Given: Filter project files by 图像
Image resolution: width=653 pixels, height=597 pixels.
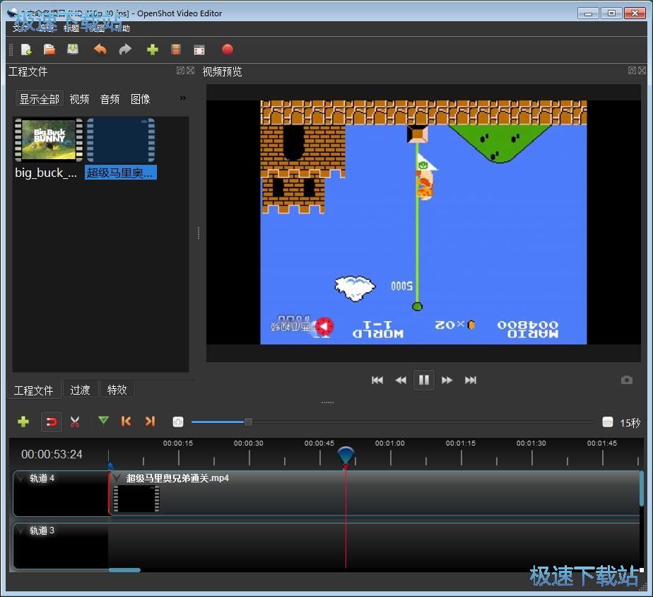Looking at the screenshot, I should point(141,99).
